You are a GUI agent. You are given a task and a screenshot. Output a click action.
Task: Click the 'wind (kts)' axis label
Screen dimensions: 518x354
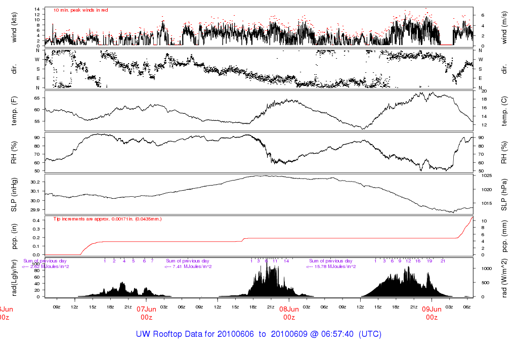tap(14, 27)
